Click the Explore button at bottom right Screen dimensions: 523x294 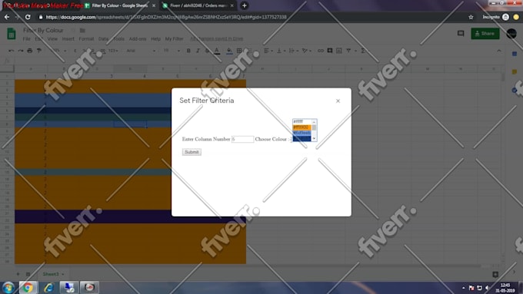tap(495, 274)
